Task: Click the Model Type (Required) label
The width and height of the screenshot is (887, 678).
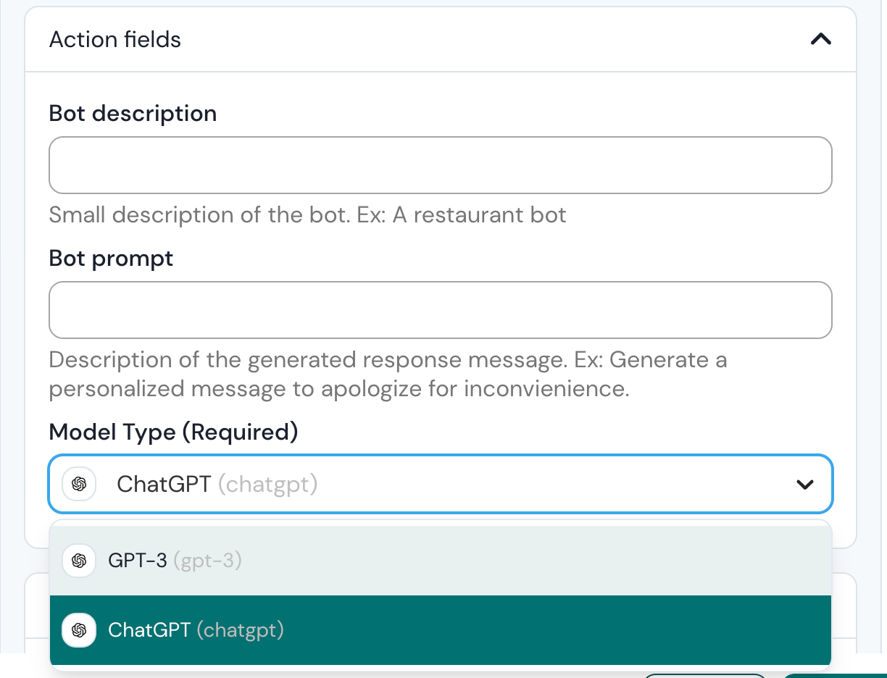Action: point(173,432)
